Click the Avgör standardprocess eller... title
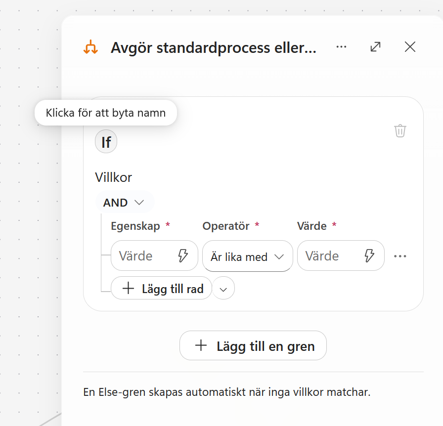The image size is (443, 426). (214, 48)
